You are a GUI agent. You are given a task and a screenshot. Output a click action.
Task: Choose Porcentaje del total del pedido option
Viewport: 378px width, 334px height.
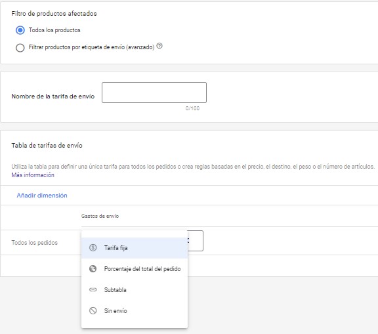tap(135, 268)
